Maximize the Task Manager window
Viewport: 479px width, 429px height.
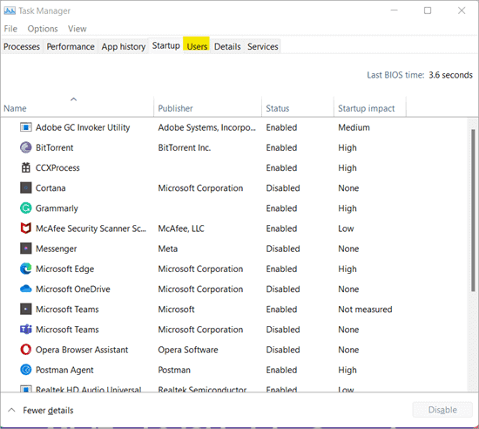428,10
